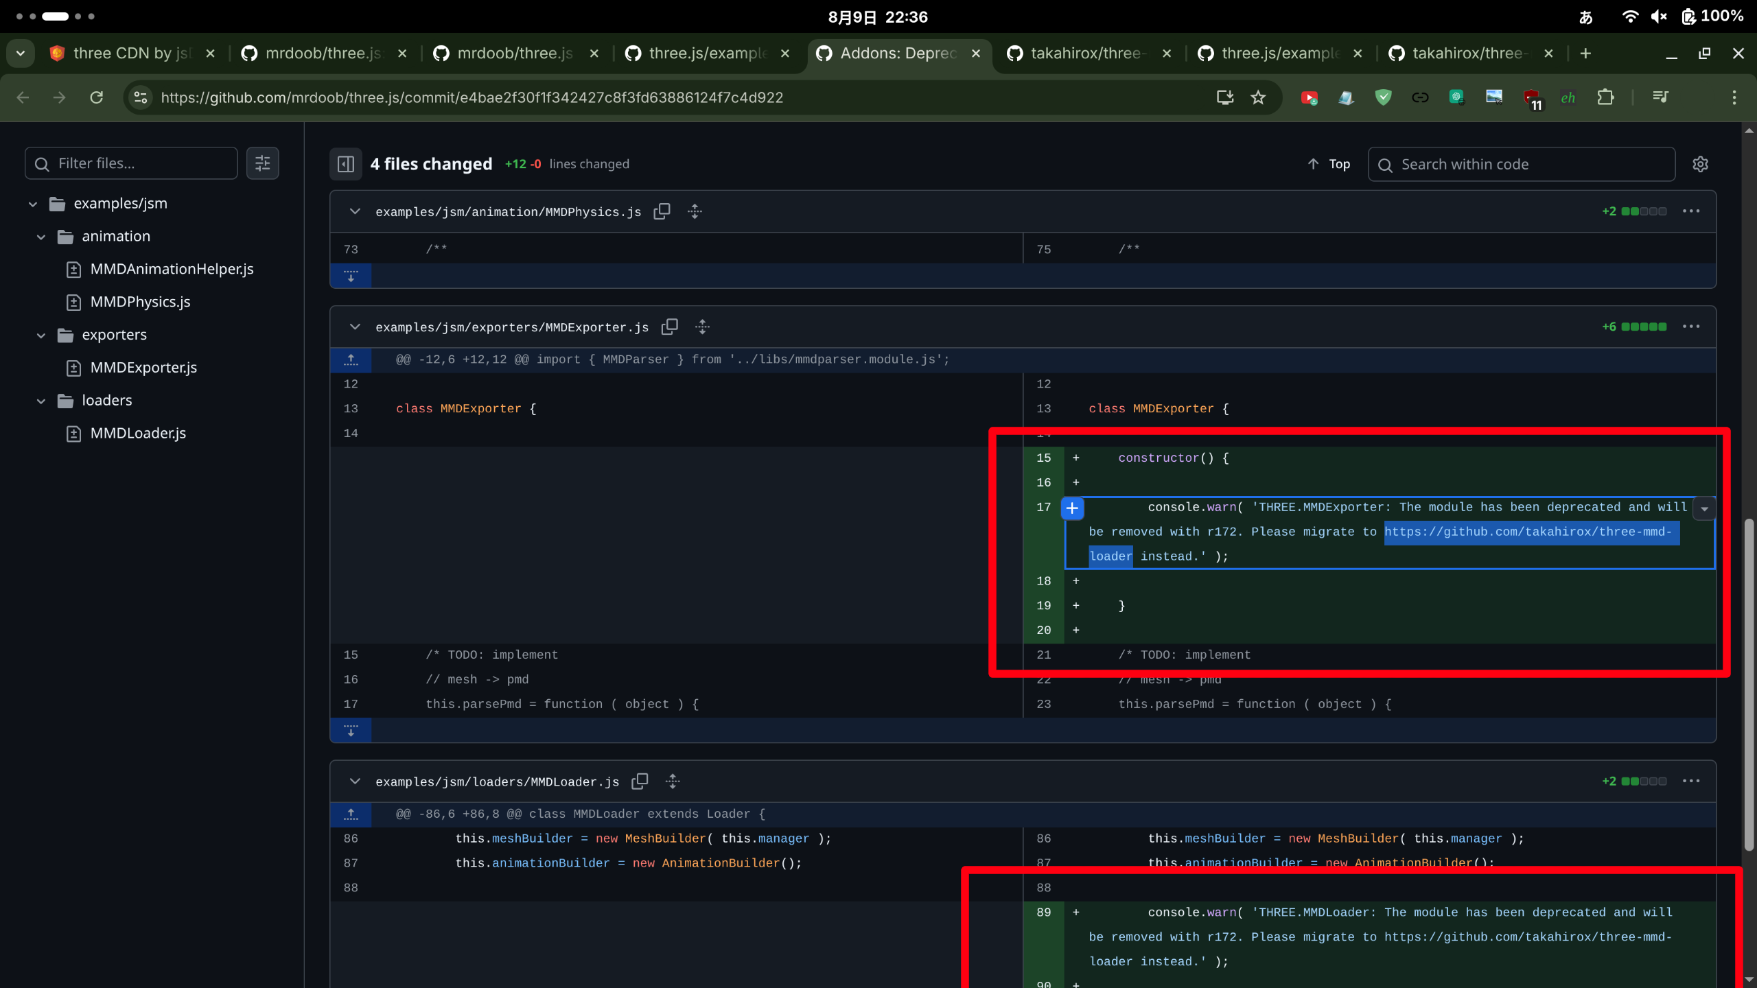This screenshot has height=988, width=1757.
Task: Switch to first three.js/examples tab
Action: pyautogui.click(x=707, y=53)
